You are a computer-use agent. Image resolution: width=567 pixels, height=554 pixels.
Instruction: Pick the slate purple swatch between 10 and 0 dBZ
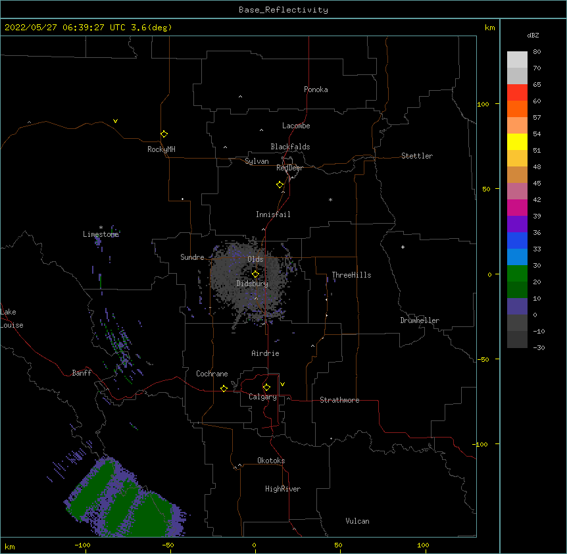coord(517,307)
